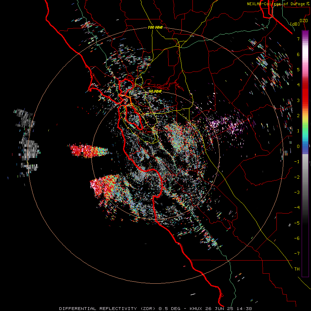Click the scale value "-6"
The image size is (311, 311).
tap(297, 238)
